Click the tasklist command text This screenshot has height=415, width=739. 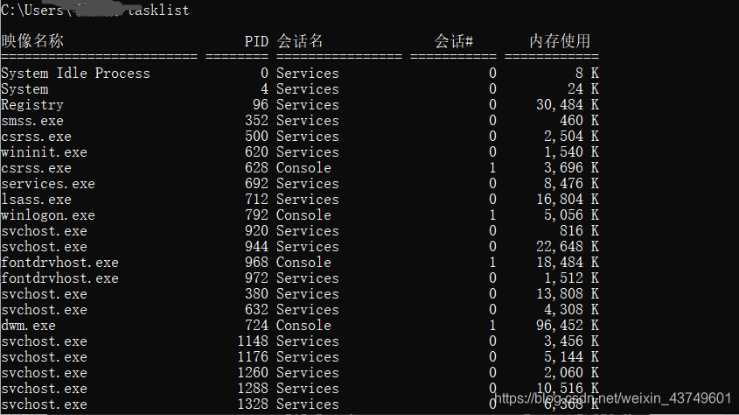pyautogui.click(x=158, y=10)
